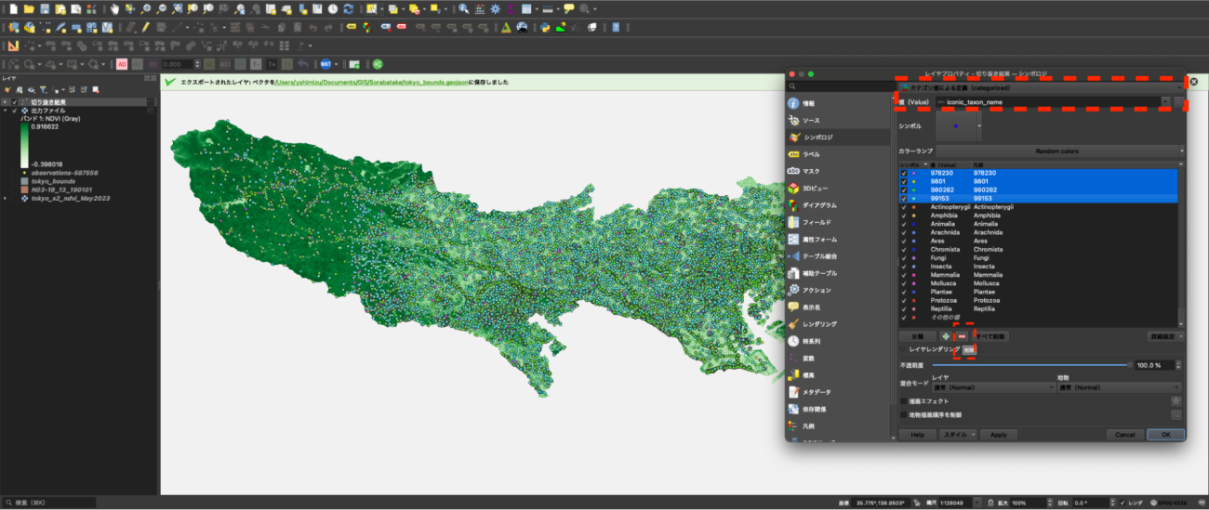Click the Apply button
The image size is (1209, 510).
click(x=998, y=434)
